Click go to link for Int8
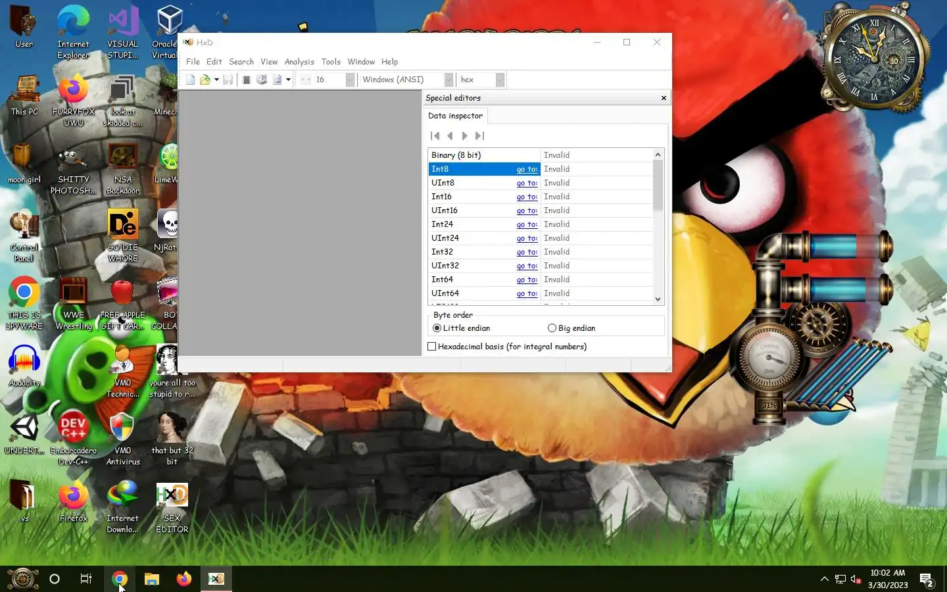The height and width of the screenshot is (592, 947). 527,169
